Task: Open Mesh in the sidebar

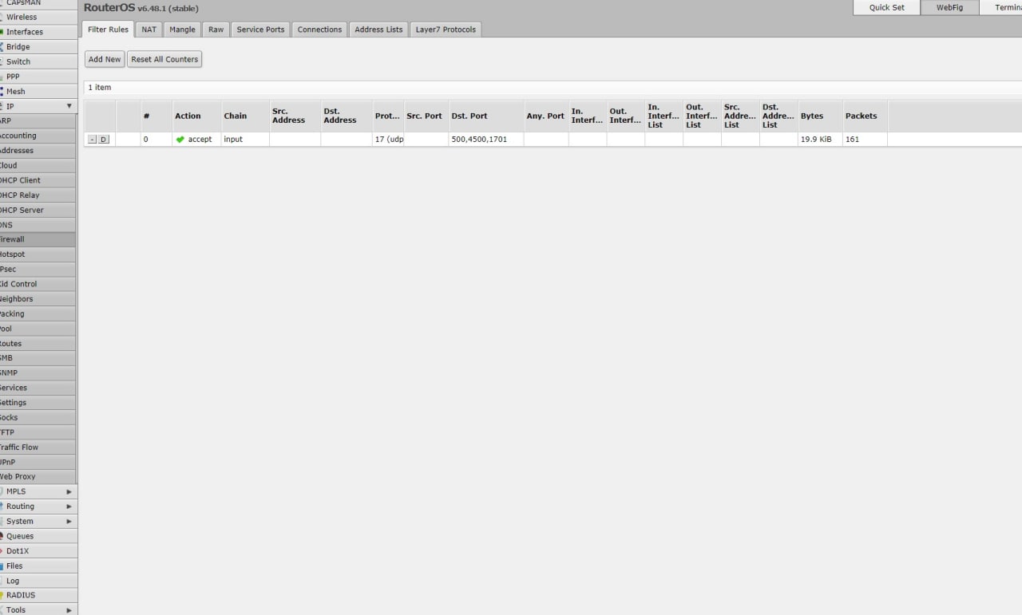Action: click(x=38, y=92)
